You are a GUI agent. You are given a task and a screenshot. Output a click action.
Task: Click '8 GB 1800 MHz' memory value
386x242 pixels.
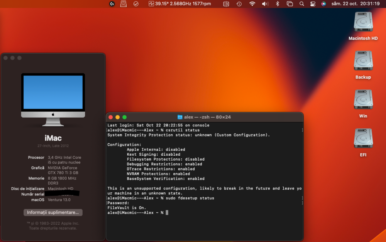[62, 178]
